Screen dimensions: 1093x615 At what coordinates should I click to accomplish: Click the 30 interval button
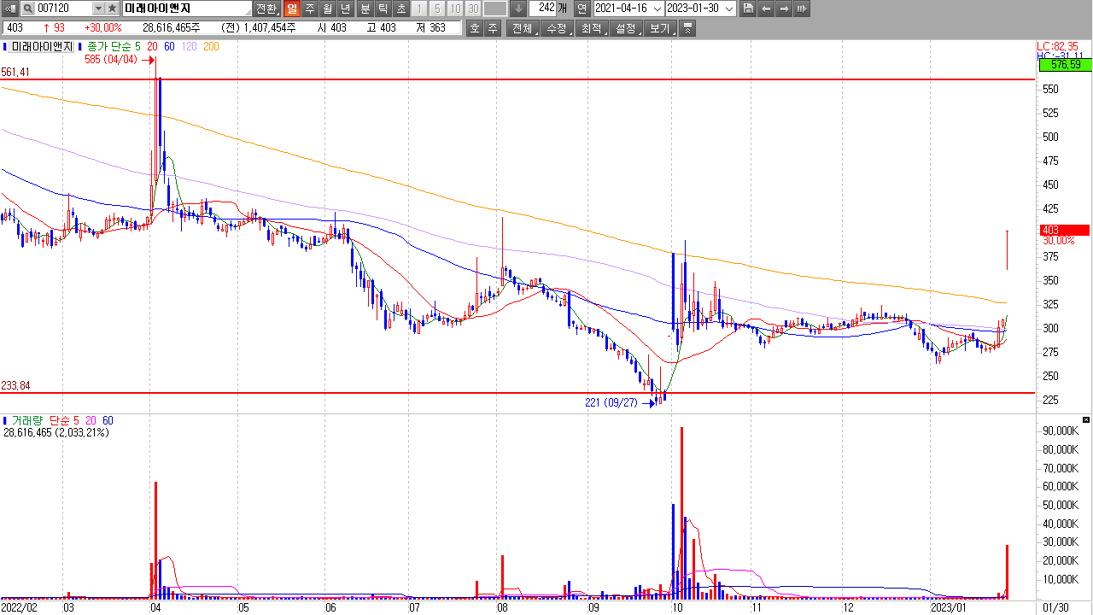[x=473, y=9]
